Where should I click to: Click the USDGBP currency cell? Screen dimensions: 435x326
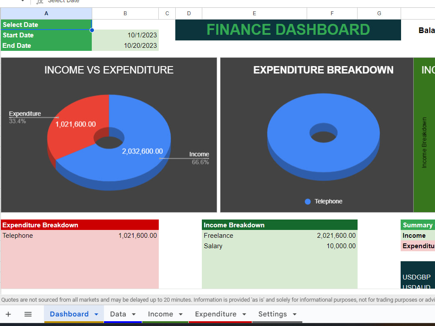click(418, 277)
